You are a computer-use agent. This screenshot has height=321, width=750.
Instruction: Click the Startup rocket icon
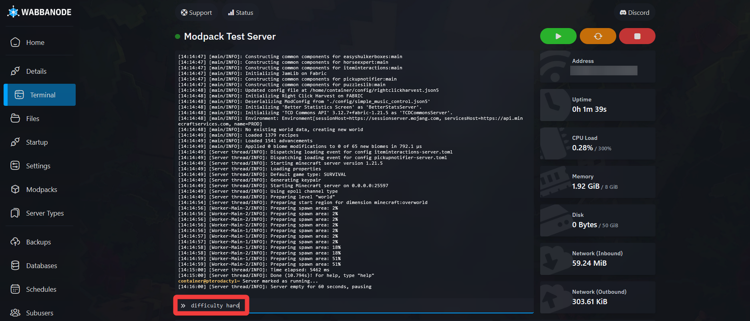pos(15,142)
